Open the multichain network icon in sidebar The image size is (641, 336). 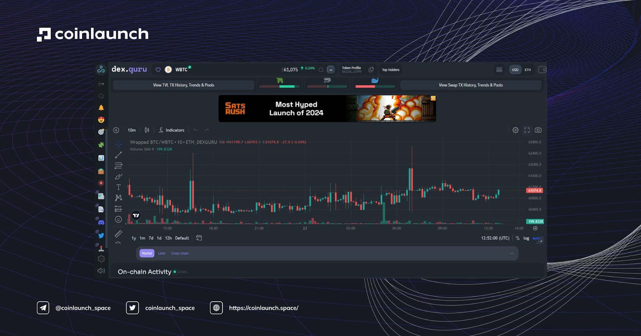[101, 69]
